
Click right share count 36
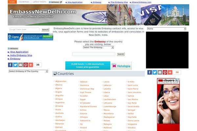pyautogui.click(x=177, y=72)
